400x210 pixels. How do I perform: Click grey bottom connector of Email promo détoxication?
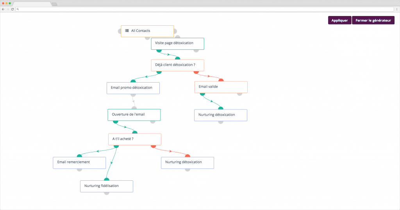133,95
